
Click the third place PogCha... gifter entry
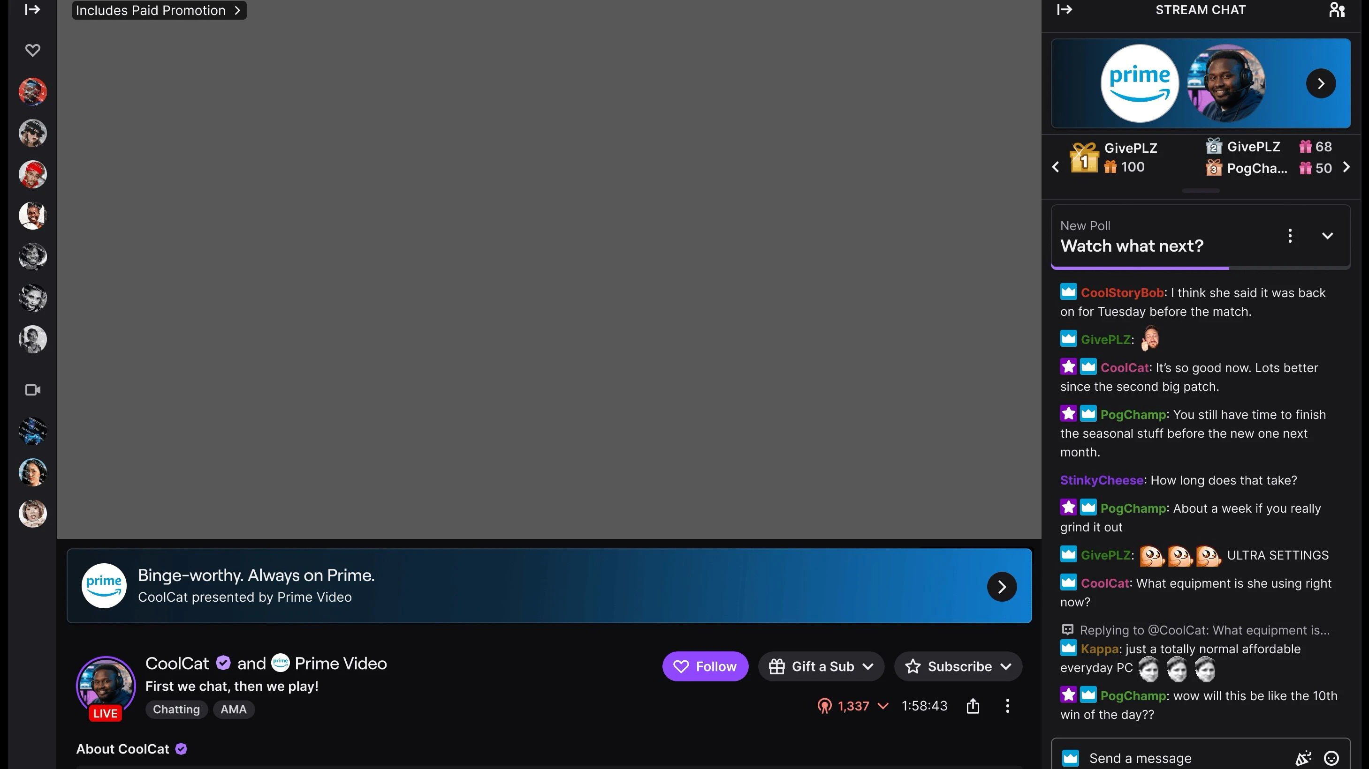click(x=1268, y=168)
